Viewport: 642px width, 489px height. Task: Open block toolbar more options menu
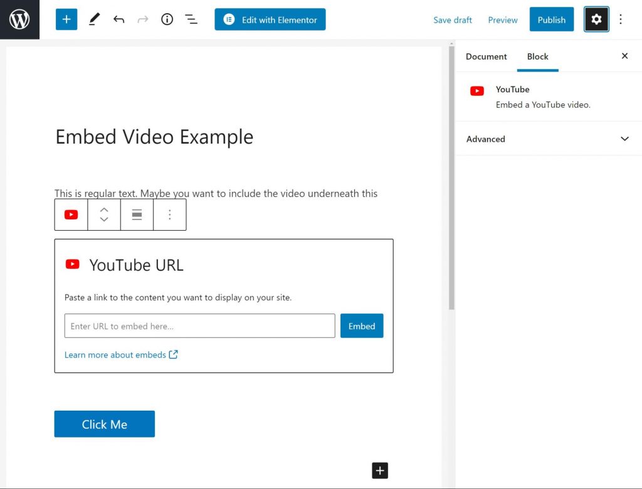coord(169,215)
